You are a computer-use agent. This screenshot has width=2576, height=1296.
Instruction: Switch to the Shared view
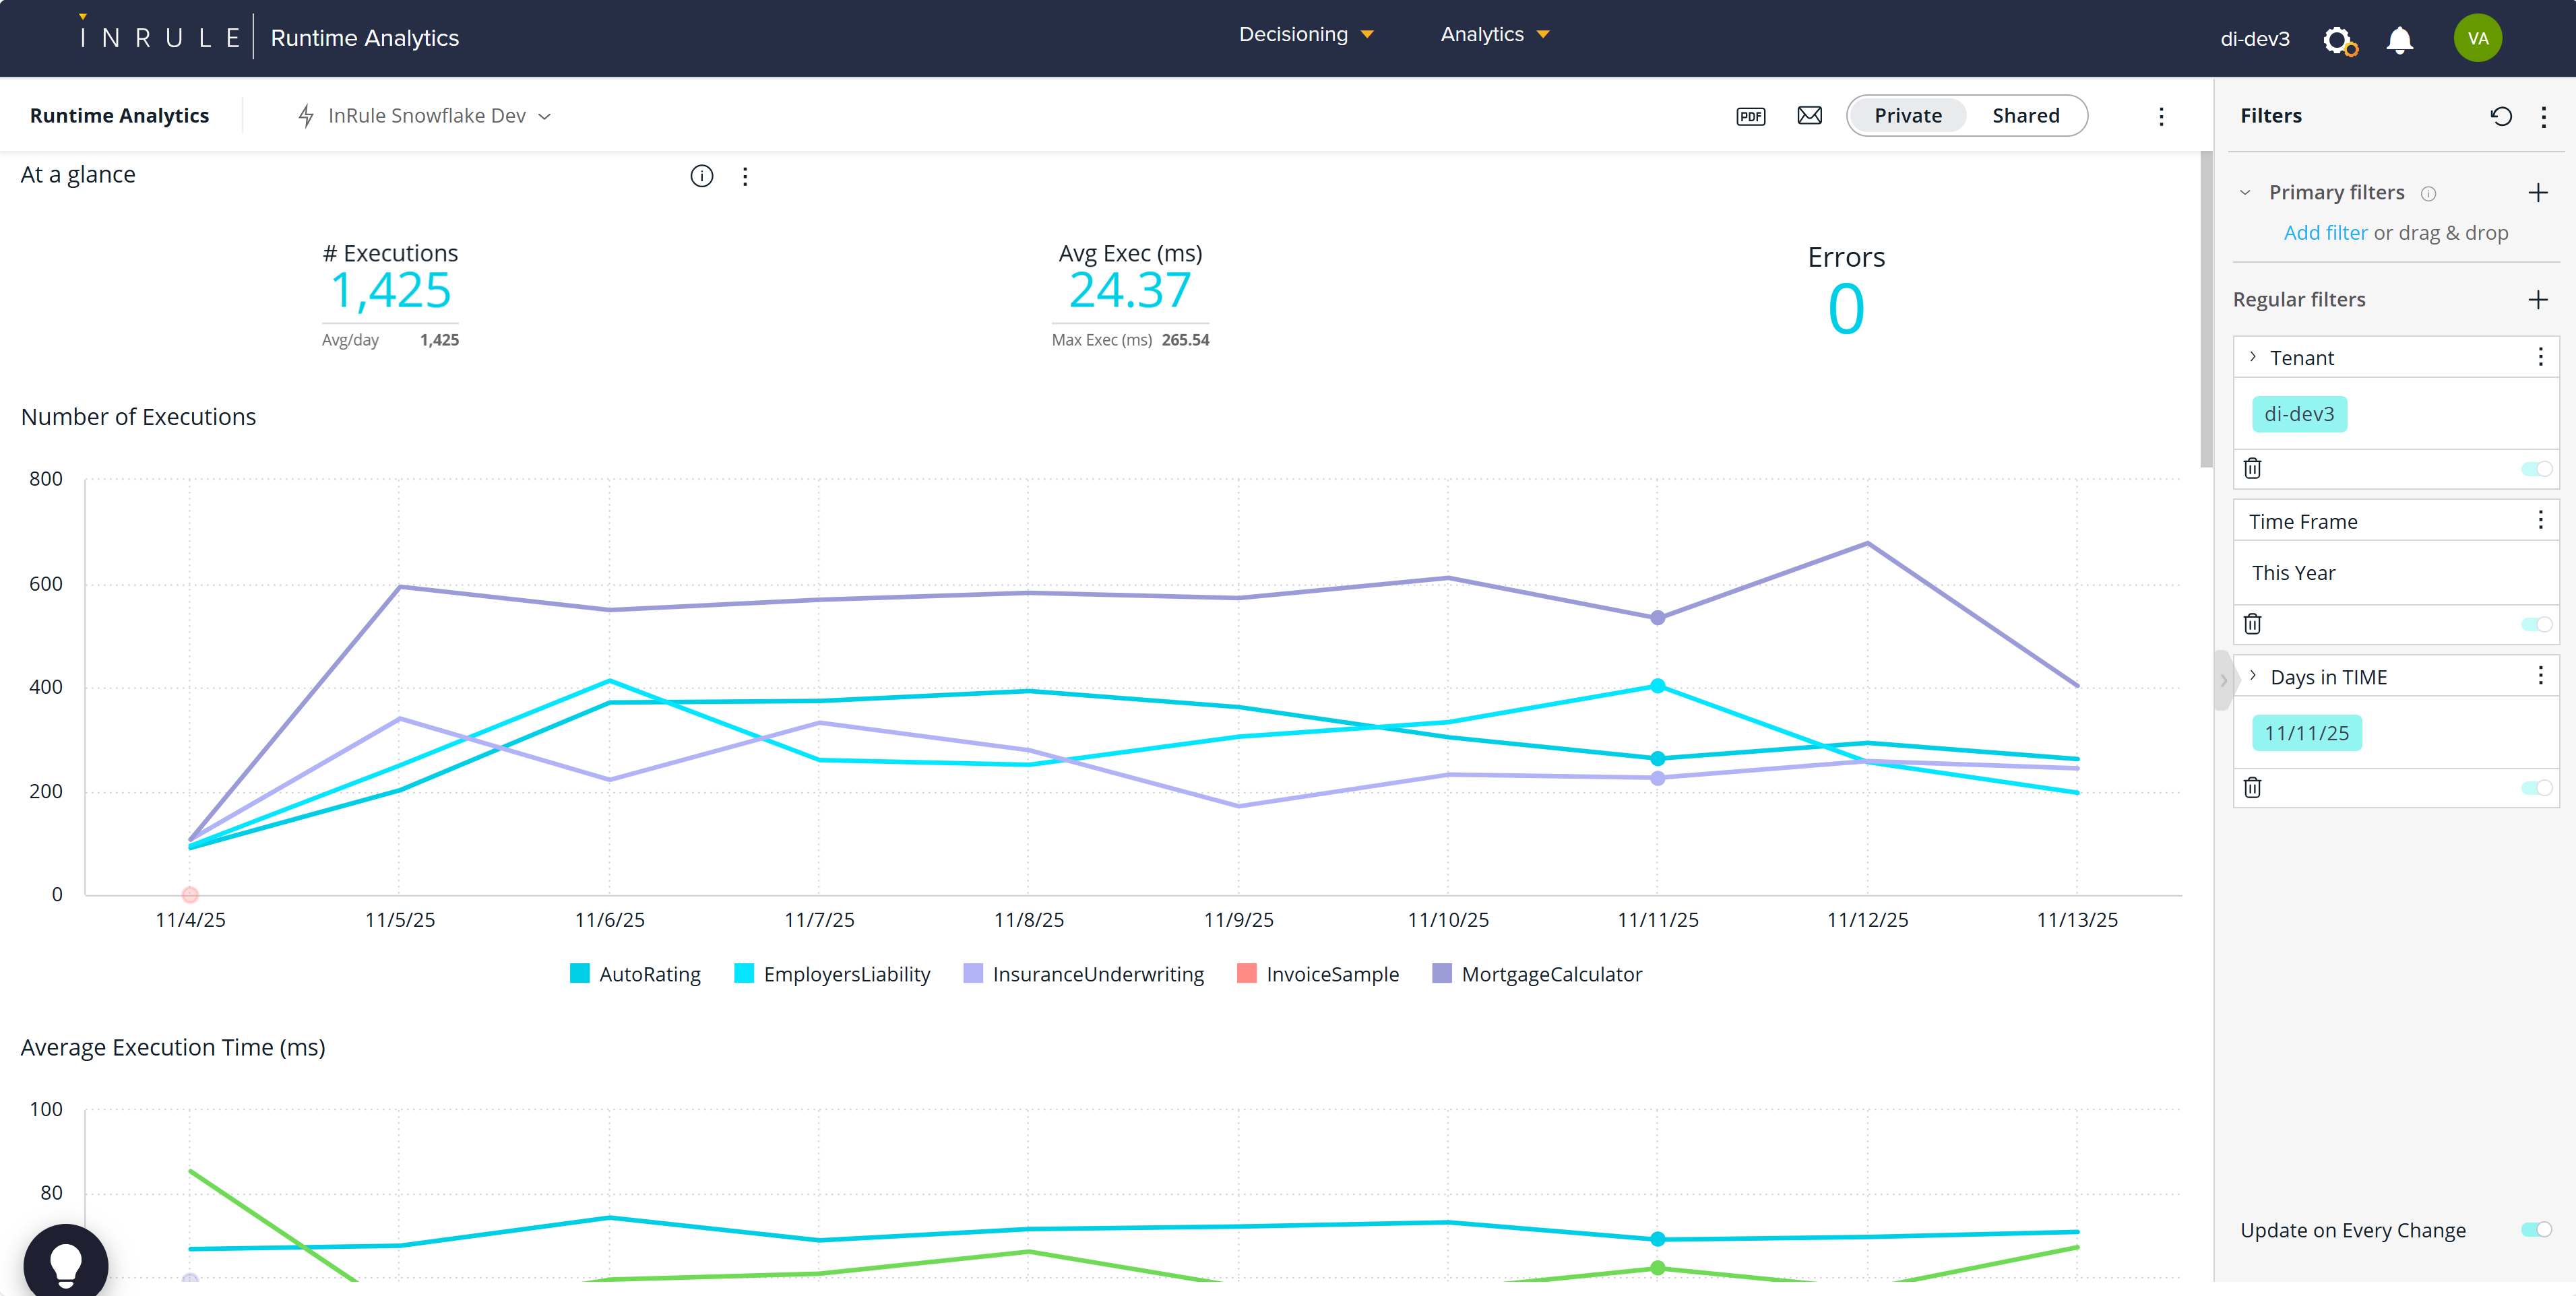tap(2025, 116)
